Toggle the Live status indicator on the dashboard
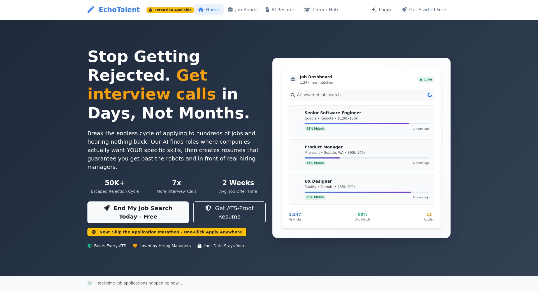 426,79
